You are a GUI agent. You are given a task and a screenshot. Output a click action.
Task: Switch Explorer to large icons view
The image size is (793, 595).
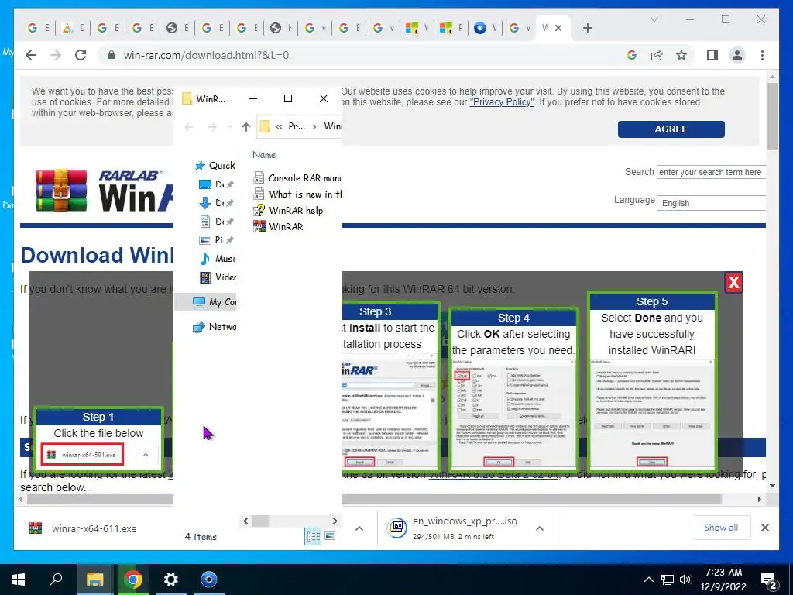point(330,536)
